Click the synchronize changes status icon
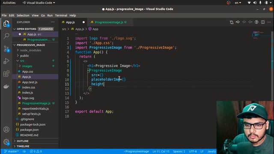Screen dimensions: 274x154 24,151
